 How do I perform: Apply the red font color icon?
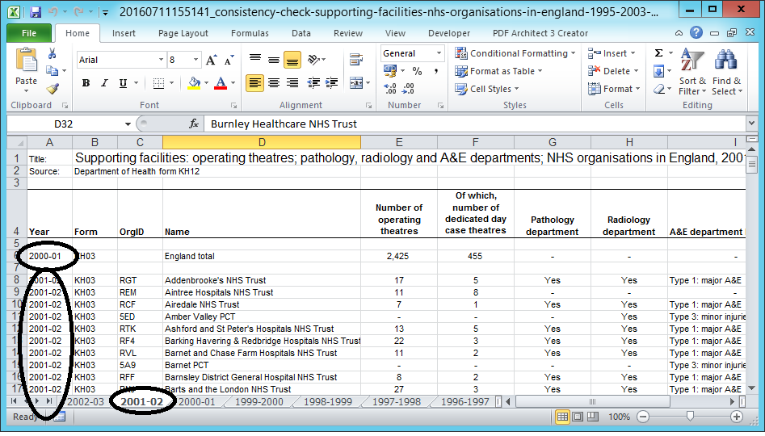pos(221,83)
